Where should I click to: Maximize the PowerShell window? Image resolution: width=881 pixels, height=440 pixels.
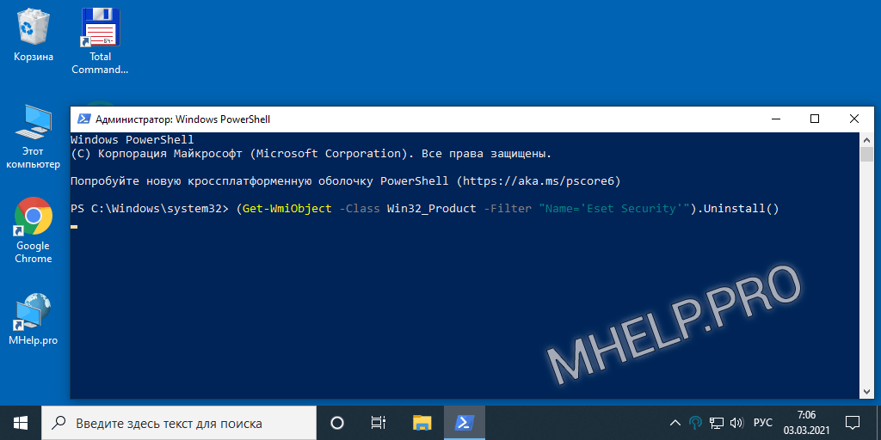[x=815, y=119]
